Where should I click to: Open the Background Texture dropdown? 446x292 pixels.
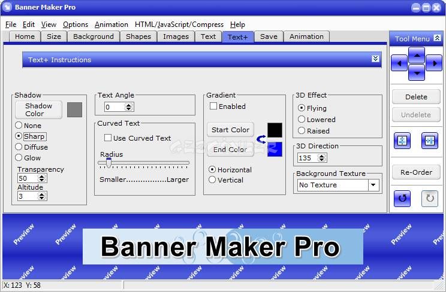pos(373,185)
